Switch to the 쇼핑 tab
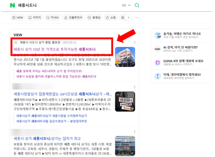The height and width of the screenshot is (157, 215). click(x=111, y=18)
